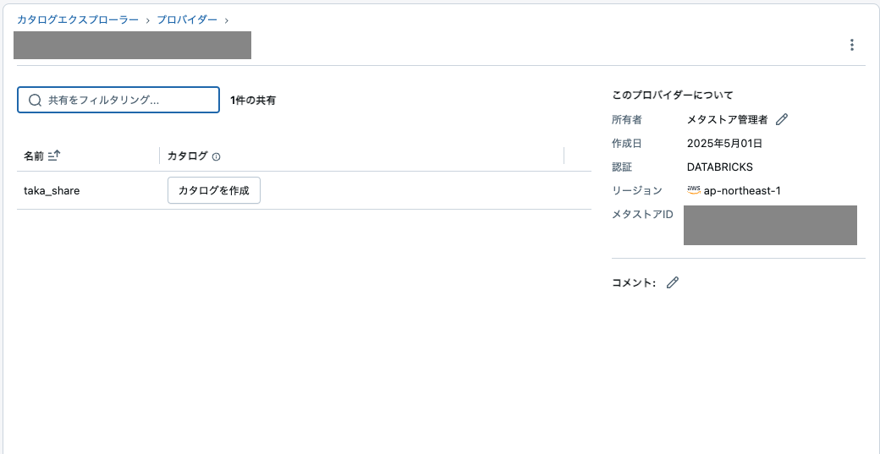
Task: Click the カタログを作成 button
Action: [214, 190]
